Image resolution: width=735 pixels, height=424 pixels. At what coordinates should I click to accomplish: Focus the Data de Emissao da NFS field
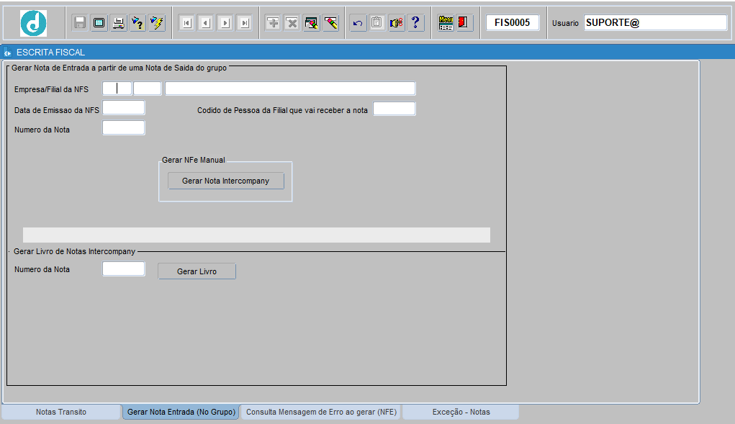tap(124, 108)
